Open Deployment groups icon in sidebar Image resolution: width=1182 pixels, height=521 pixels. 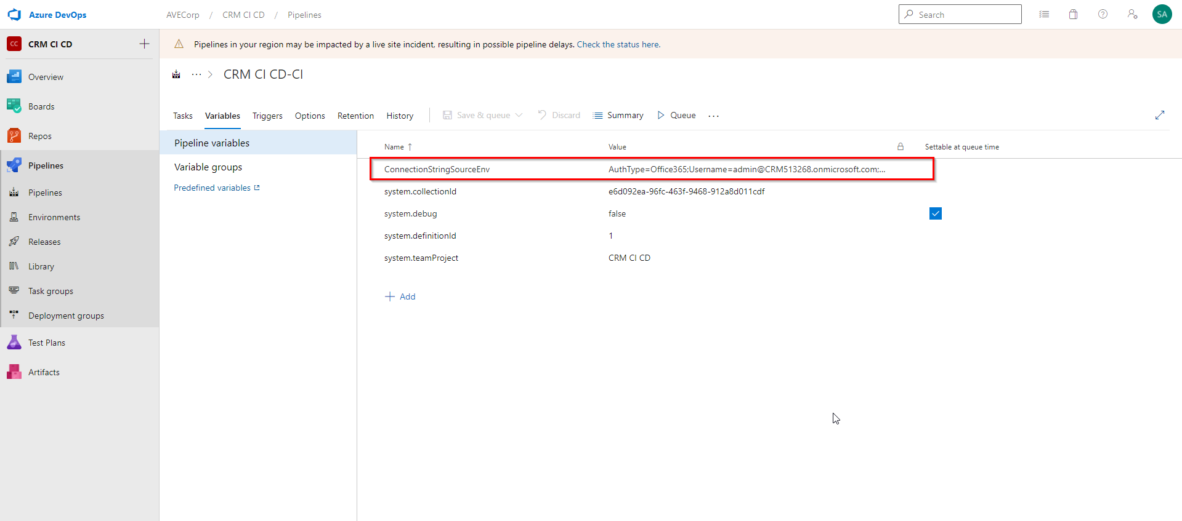pos(14,315)
